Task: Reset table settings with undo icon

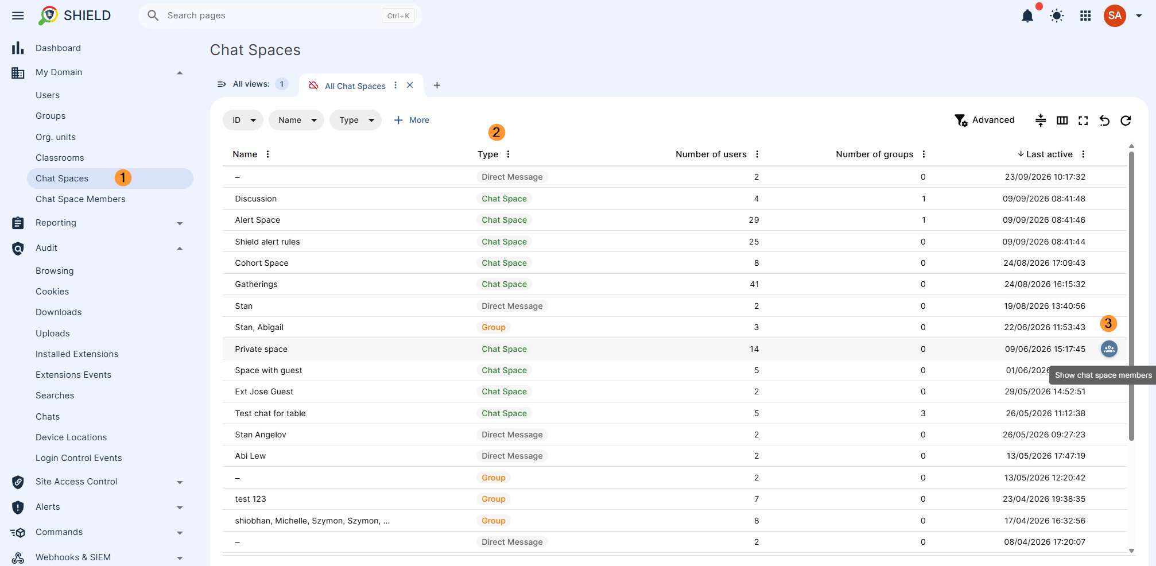Action: click(1104, 120)
